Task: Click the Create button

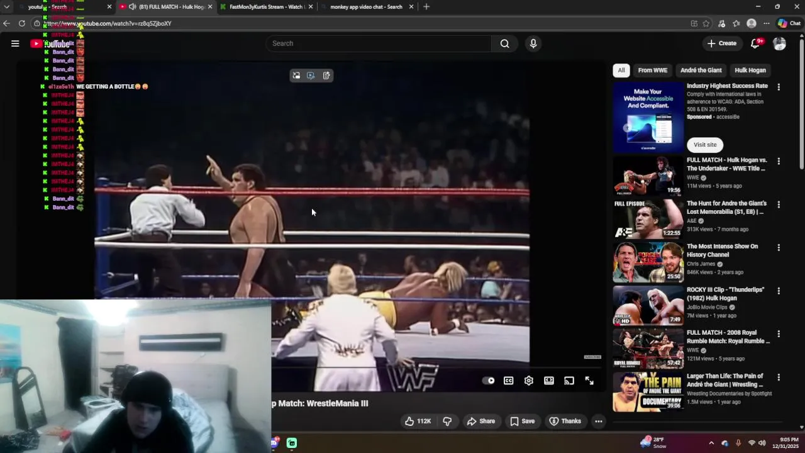Action: [x=721, y=43]
